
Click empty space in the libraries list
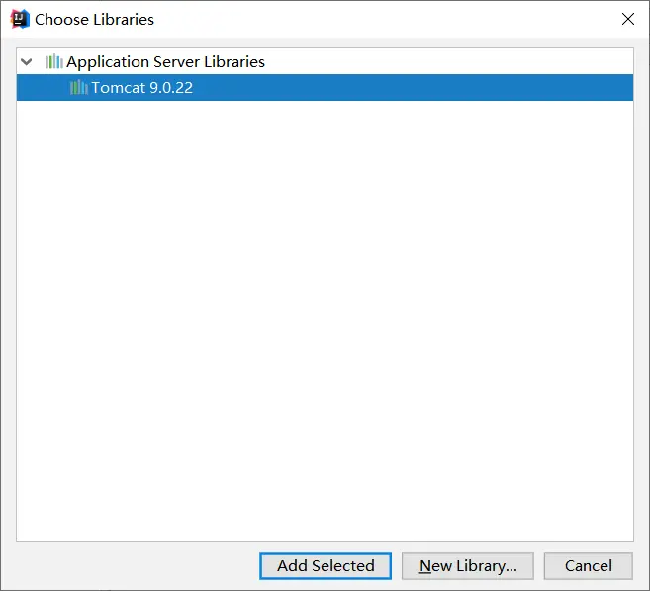point(325,319)
